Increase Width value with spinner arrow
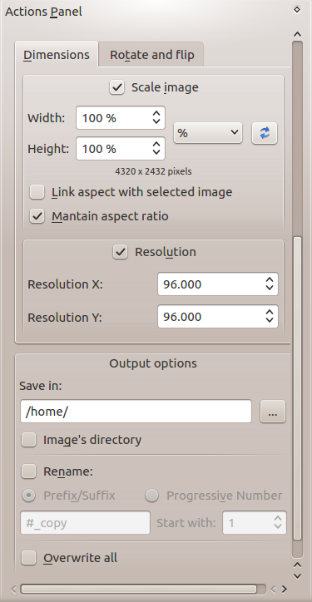The image size is (312, 602). click(156, 114)
